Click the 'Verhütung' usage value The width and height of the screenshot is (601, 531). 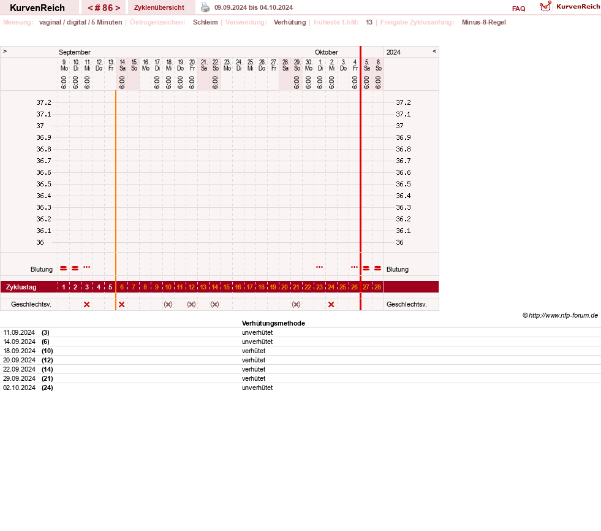point(290,22)
